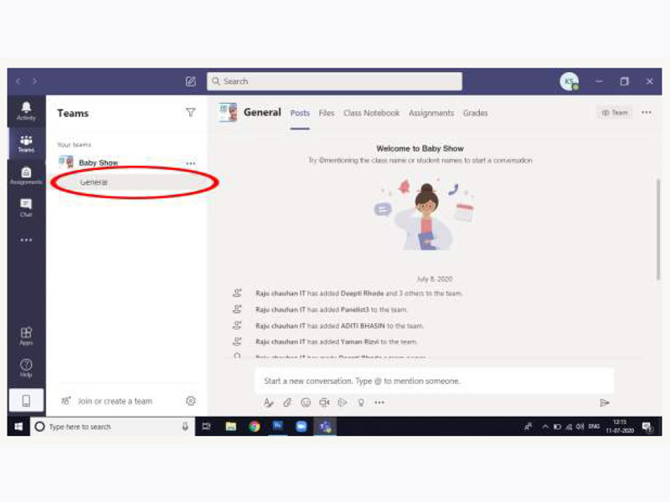Switch to the Posts tab
The image size is (670, 502).
[300, 113]
